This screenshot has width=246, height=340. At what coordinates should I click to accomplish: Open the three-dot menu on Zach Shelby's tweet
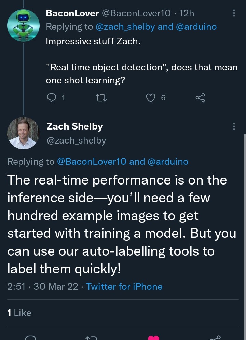coord(234,126)
